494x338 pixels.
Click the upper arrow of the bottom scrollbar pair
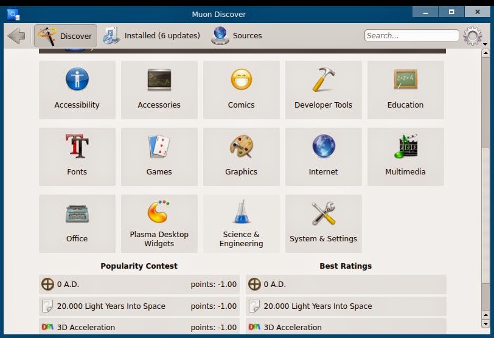[485, 314]
